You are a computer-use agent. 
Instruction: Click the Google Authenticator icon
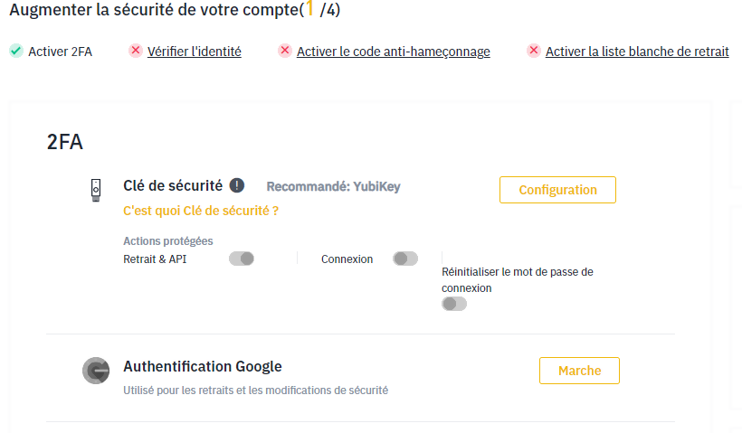96,371
